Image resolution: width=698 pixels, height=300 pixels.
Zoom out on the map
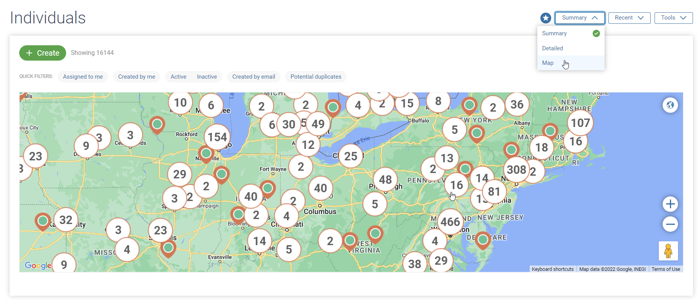click(670, 224)
